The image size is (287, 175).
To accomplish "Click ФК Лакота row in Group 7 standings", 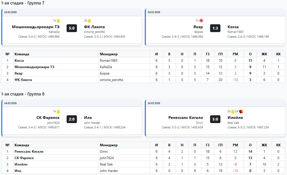I will point(23,80).
